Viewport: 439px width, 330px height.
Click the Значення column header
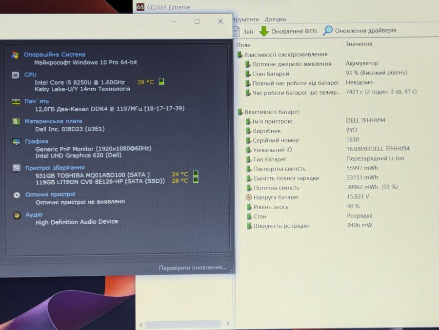[x=359, y=44]
